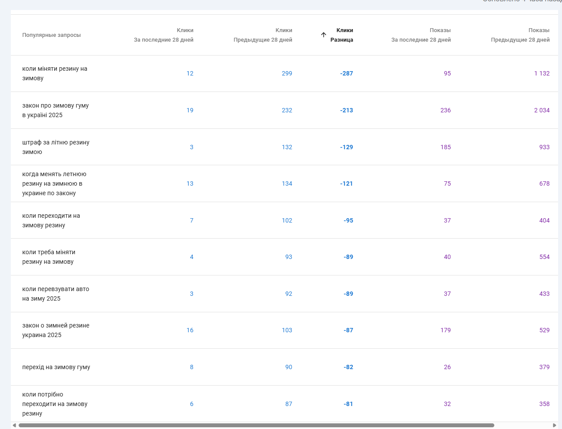
Task: Click query 'коли треба міняти резину на зимову'
Action: coord(49,257)
